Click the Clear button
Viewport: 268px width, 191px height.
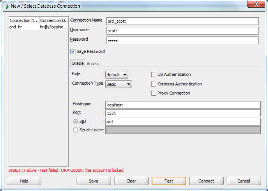click(x=131, y=181)
